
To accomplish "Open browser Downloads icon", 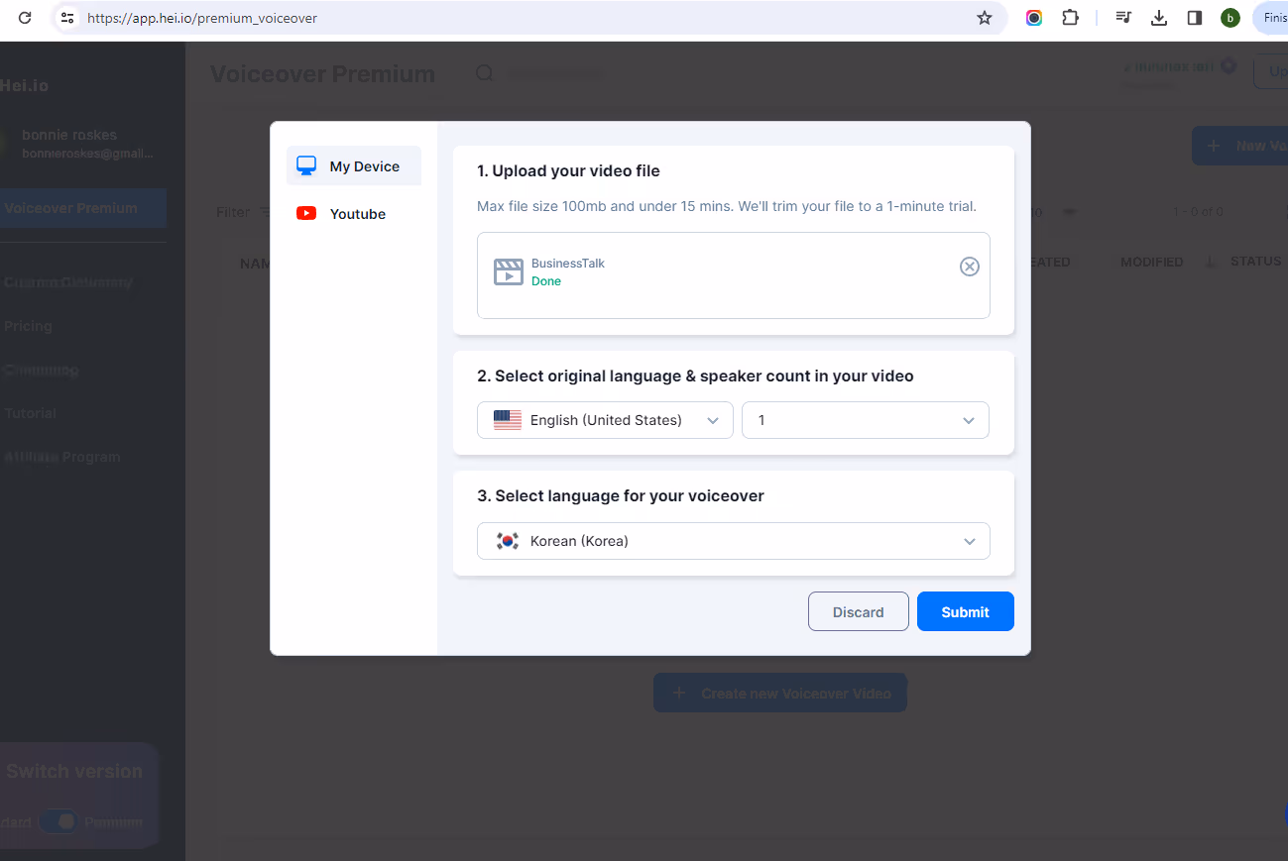I will 1159,18.
